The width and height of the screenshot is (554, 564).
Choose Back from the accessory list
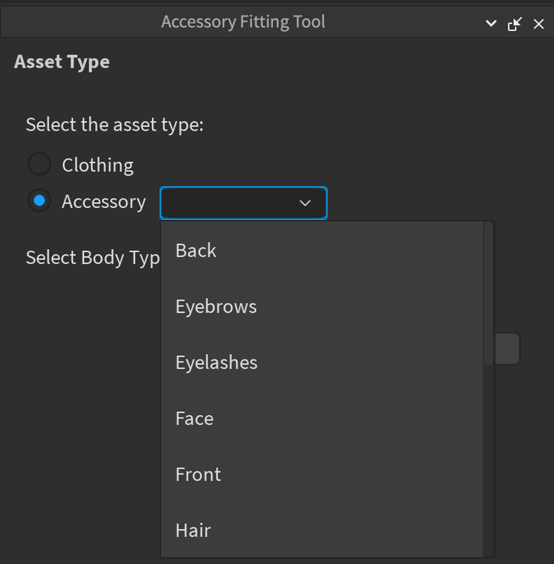click(322, 251)
